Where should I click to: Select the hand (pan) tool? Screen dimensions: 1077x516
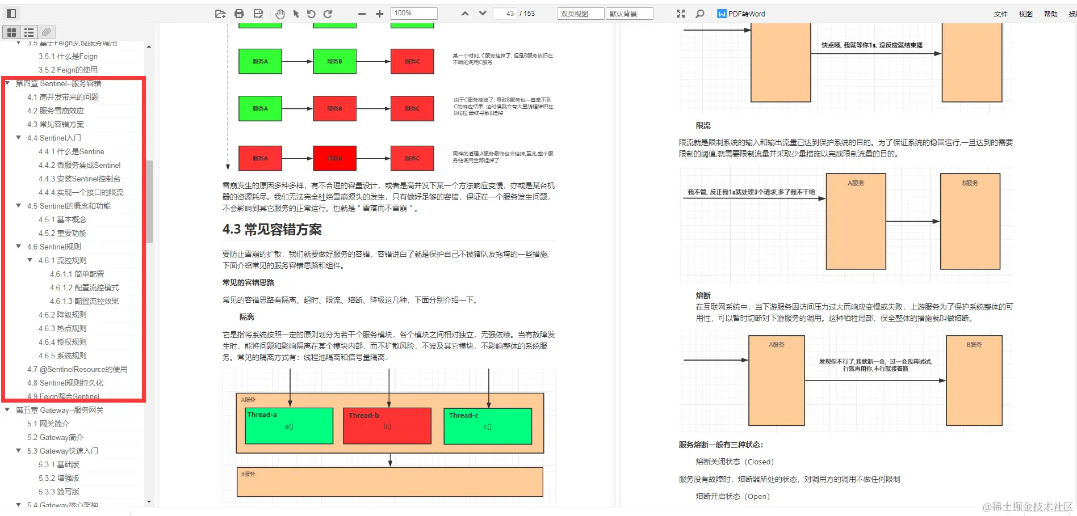[x=280, y=13]
